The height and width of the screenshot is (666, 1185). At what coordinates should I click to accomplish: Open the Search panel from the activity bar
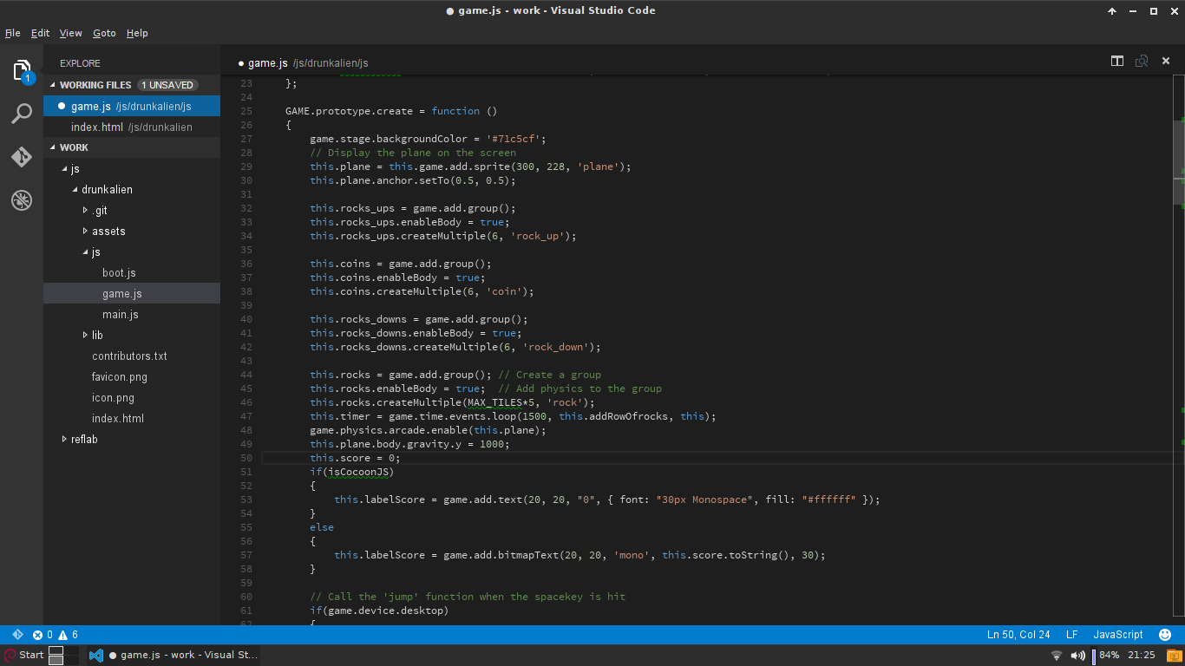click(21, 114)
